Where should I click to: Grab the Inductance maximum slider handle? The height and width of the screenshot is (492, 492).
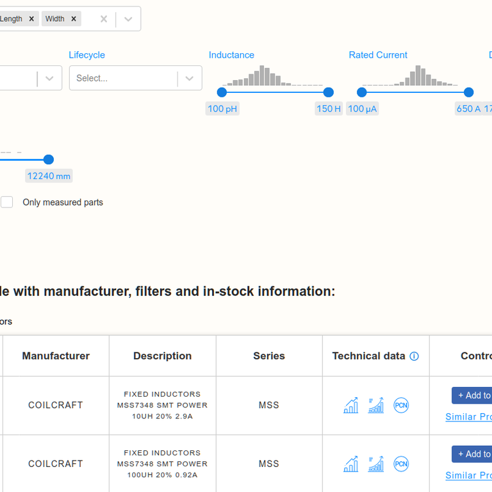[329, 92]
